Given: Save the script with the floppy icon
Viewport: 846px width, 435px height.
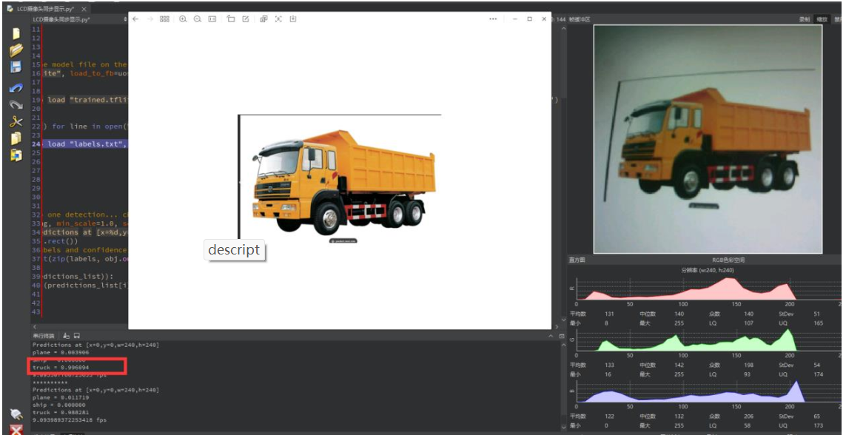Looking at the screenshot, I should tap(16, 67).
